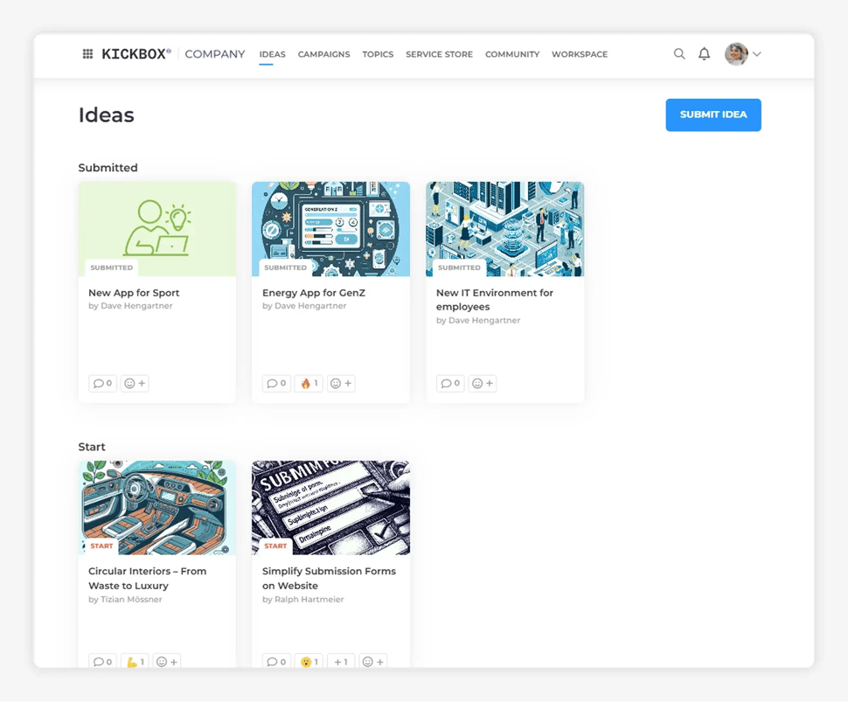Image resolution: width=848 pixels, height=702 pixels.
Task: Add a smiley reaction to New App for Sport
Action: 134,383
